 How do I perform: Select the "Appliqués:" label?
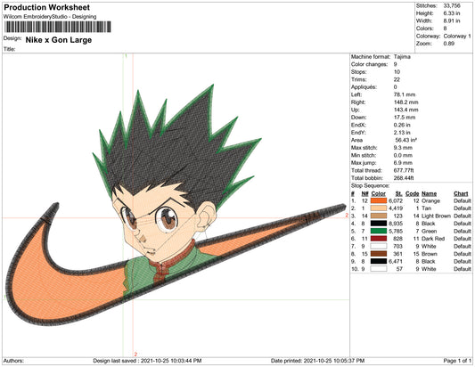364,87
